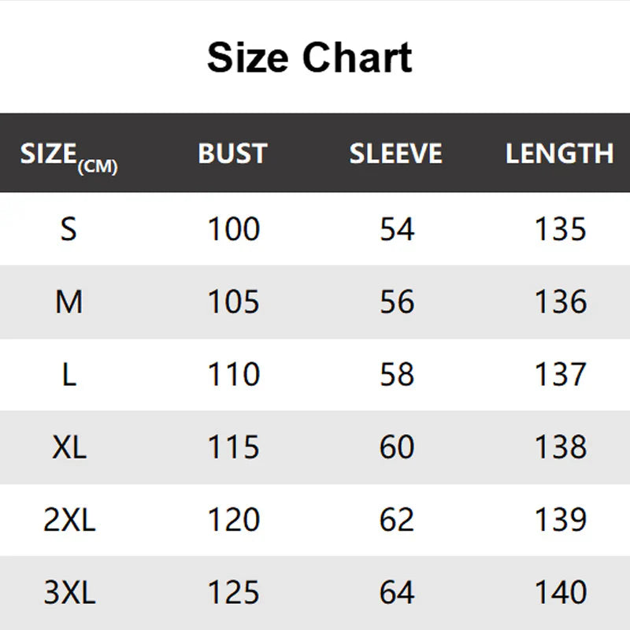The image size is (630, 630).
Task: Select the SIZE (CM) column header
Action: coord(69,155)
